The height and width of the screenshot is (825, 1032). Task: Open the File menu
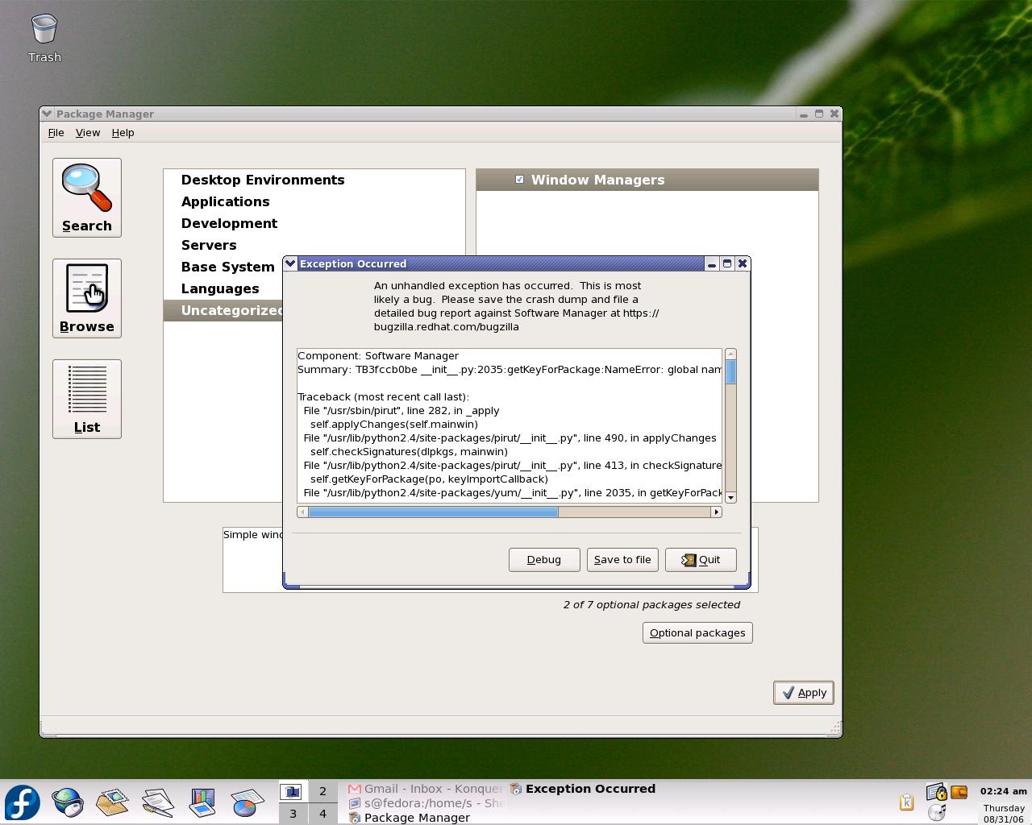point(56,133)
